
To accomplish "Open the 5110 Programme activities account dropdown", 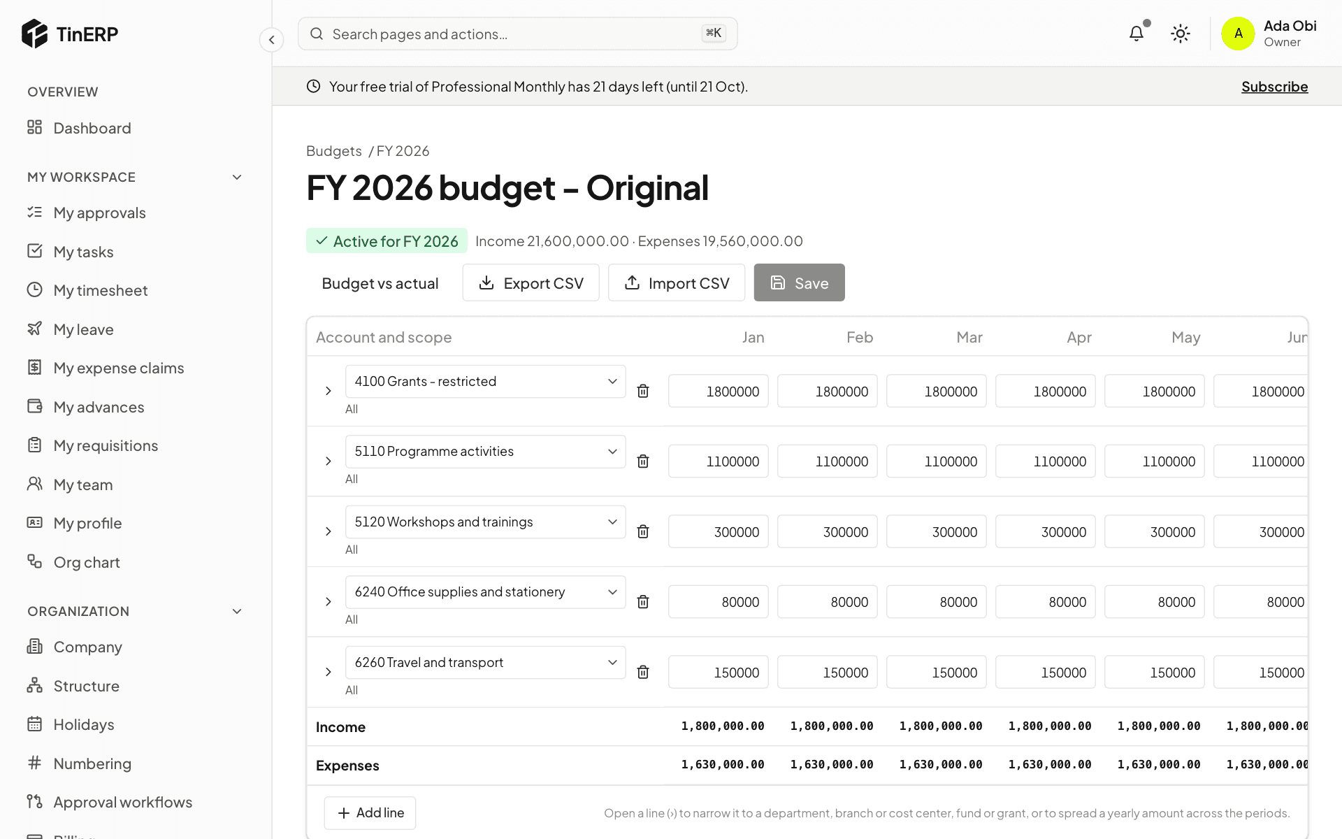I will [x=485, y=452].
